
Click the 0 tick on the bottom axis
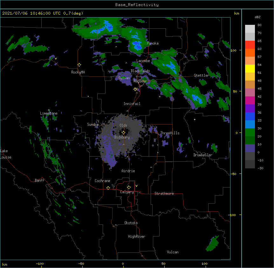tap(123, 264)
